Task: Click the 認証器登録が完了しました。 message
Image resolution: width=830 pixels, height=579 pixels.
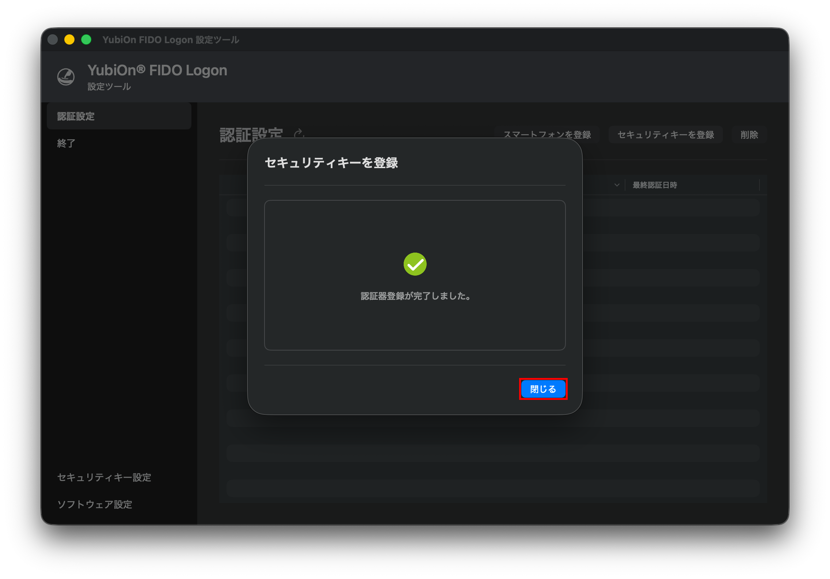Action: coord(415,296)
